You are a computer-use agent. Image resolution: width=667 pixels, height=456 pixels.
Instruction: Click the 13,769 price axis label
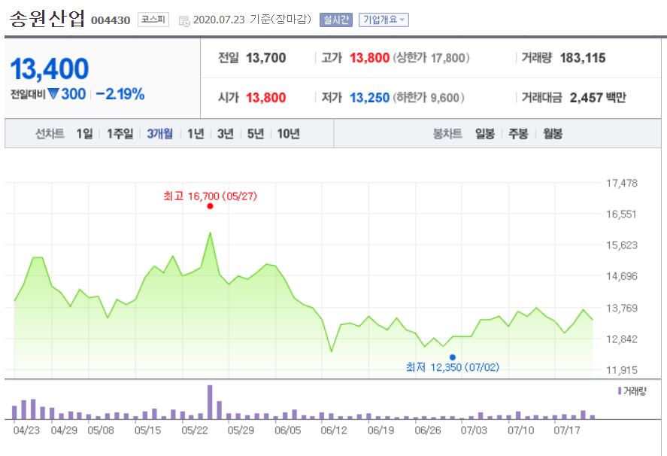coord(622,308)
